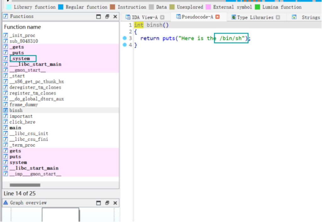Click the Functions panel header icon
Image resolution: width=322 pixels, height=222 pixels.
pyautogui.click(x=6, y=16)
